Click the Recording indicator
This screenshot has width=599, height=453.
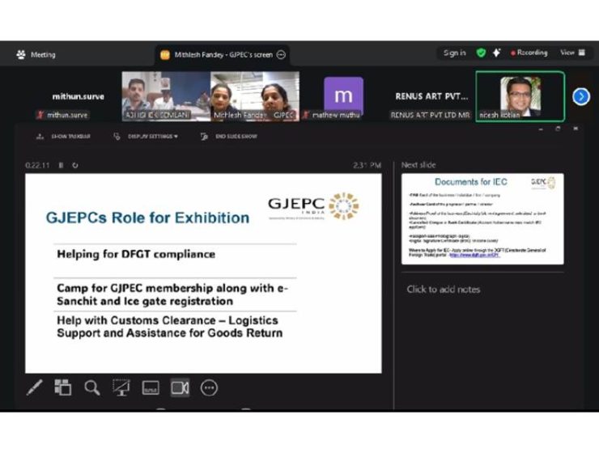(x=529, y=53)
